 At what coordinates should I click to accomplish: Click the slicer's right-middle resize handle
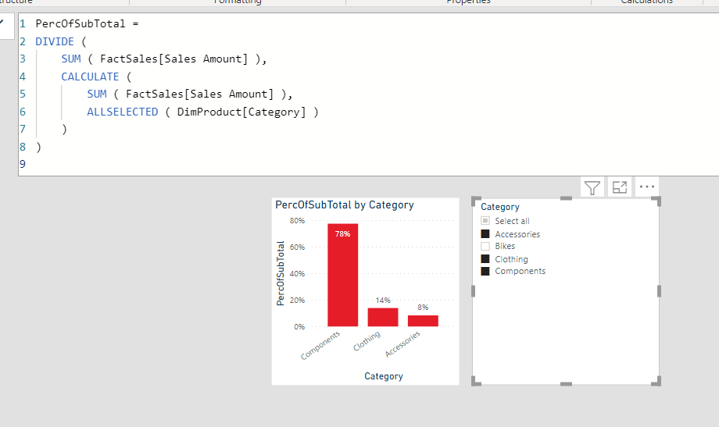click(x=659, y=291)
